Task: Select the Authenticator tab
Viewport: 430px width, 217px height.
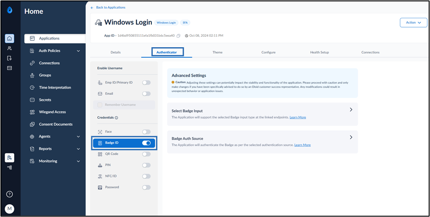Action: click(x=167, y=52)
